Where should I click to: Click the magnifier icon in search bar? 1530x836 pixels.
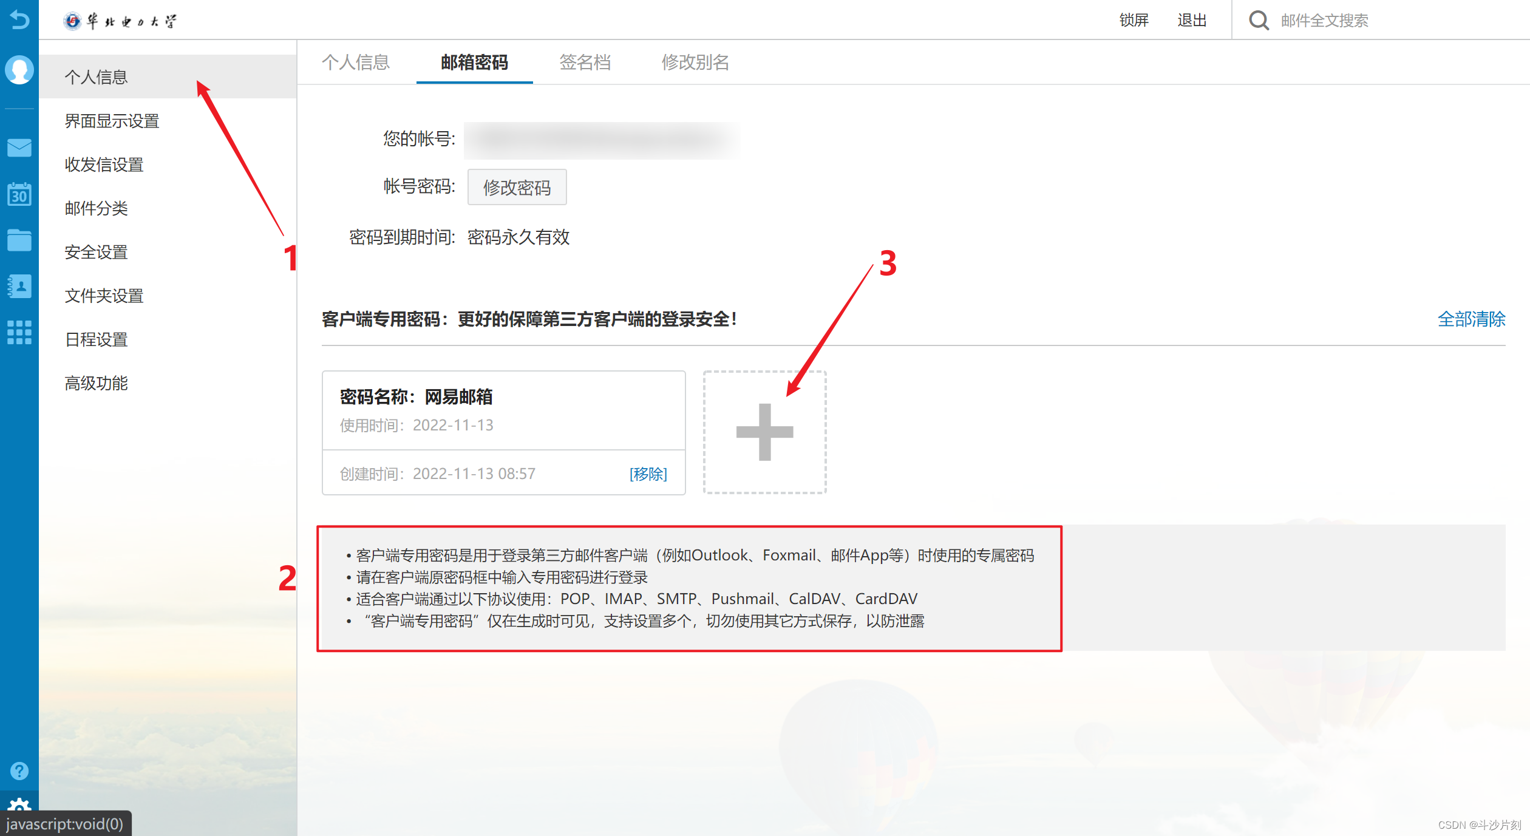pos(1258,20)
